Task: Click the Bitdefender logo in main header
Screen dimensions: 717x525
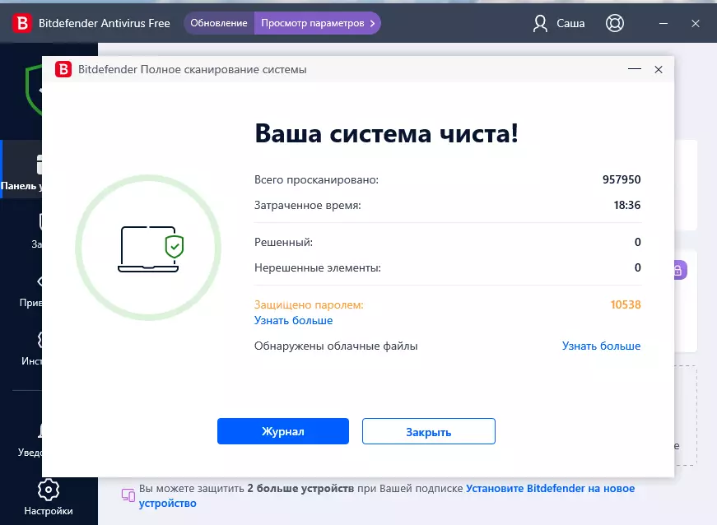Action: click(22, 23)
